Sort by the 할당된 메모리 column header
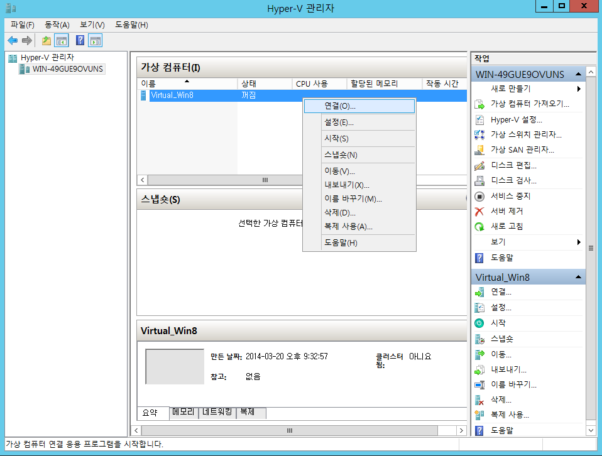Image resolution: width=602 pixels, height=456 pixels. 385,84
